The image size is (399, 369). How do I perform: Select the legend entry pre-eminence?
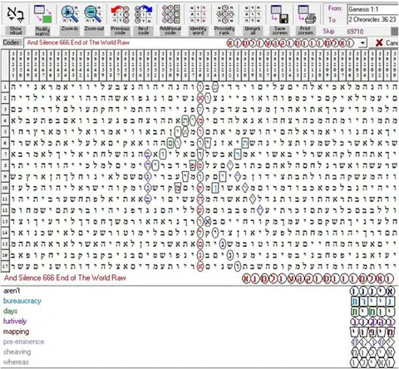coord(23,342)
